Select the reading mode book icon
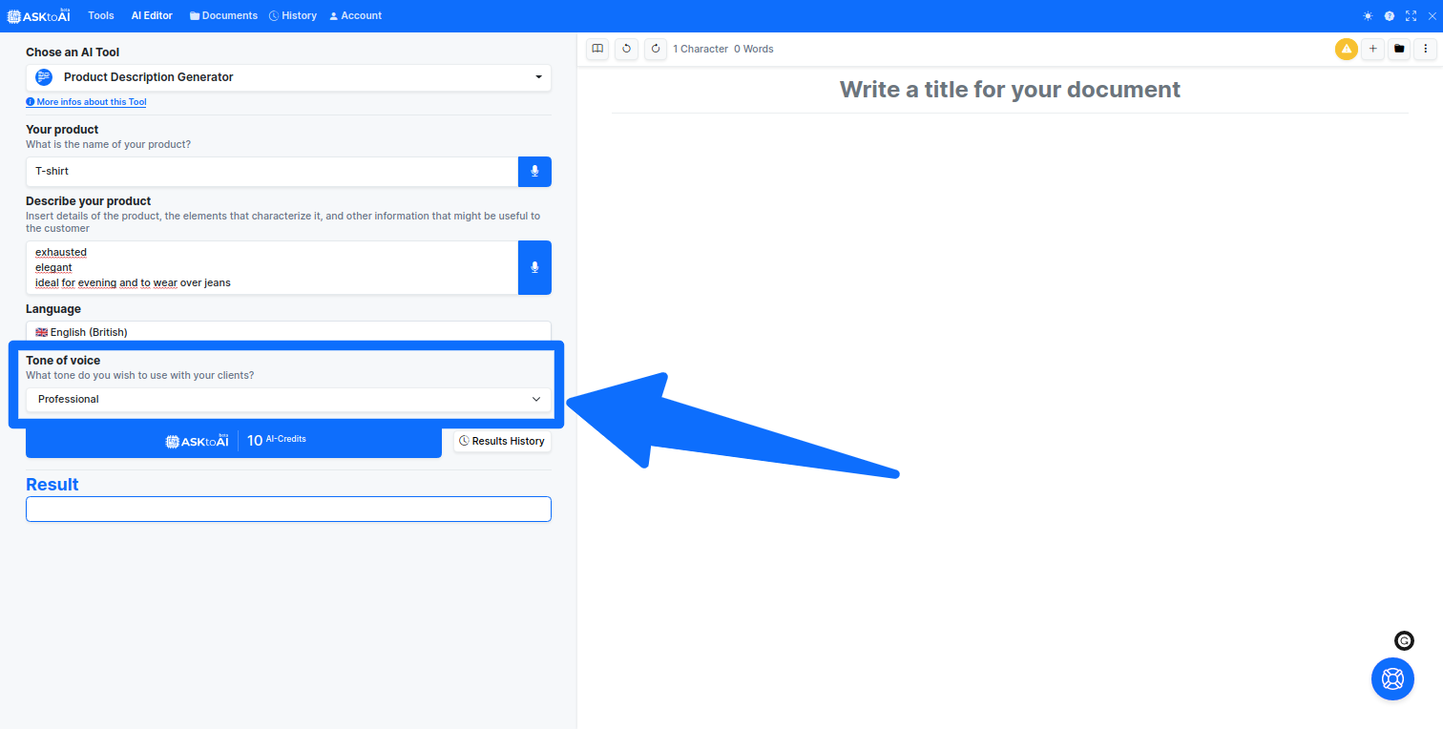This screenshot has width=1443, height=729. tap(596, 49)
